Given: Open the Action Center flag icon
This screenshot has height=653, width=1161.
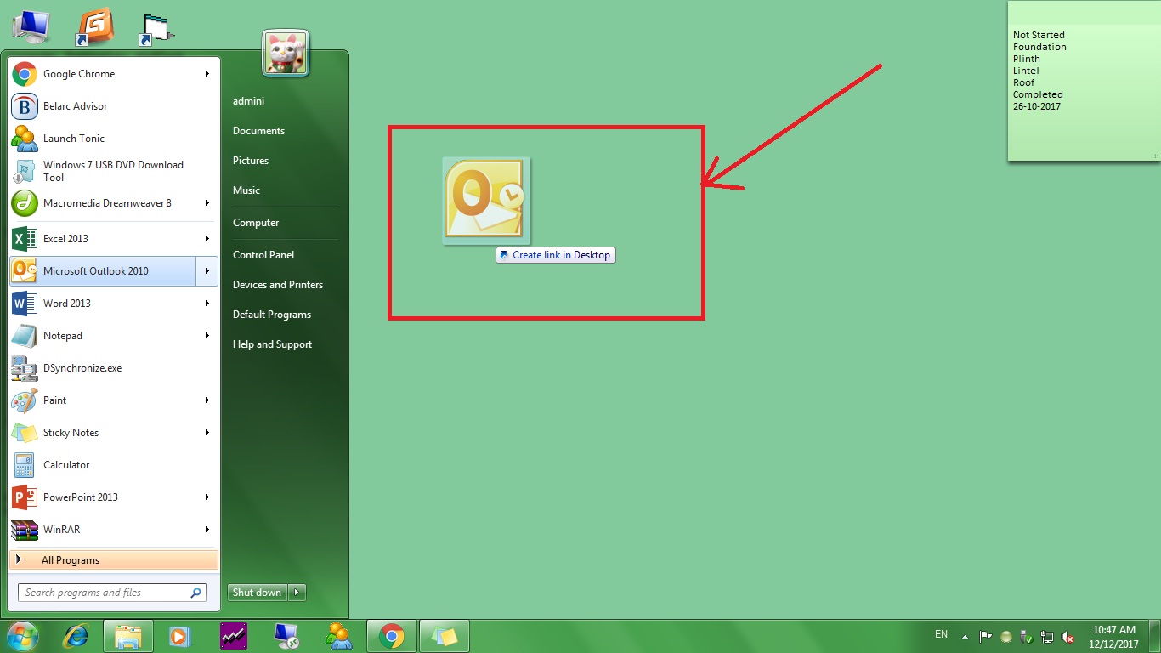Looking at the screenshot, I should (986, 636).
